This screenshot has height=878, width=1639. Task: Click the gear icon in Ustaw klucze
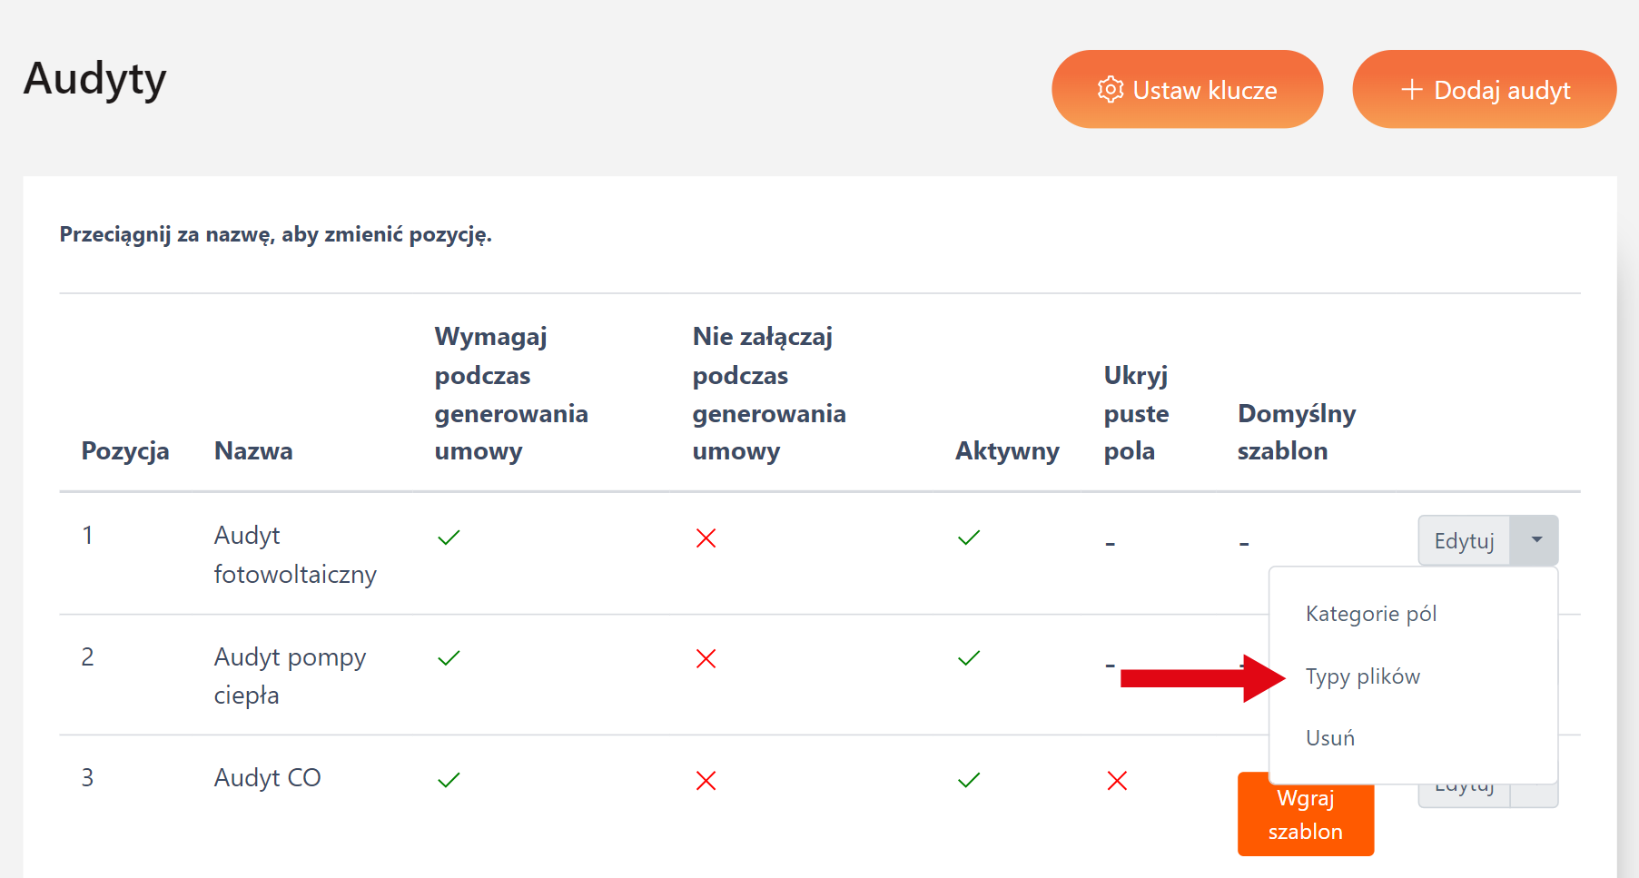tap(1111, 90)
